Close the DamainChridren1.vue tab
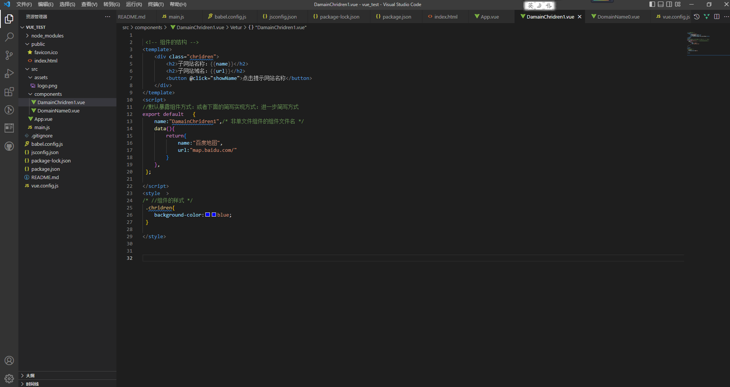 (579, 16)
